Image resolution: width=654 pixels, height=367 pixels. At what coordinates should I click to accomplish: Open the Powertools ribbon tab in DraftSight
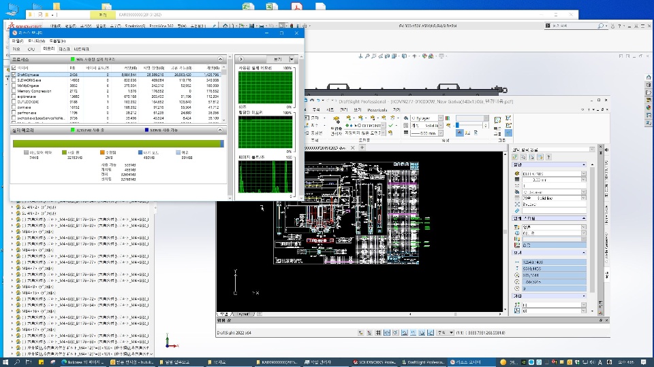pyautogui.click(x=377, y=109)
